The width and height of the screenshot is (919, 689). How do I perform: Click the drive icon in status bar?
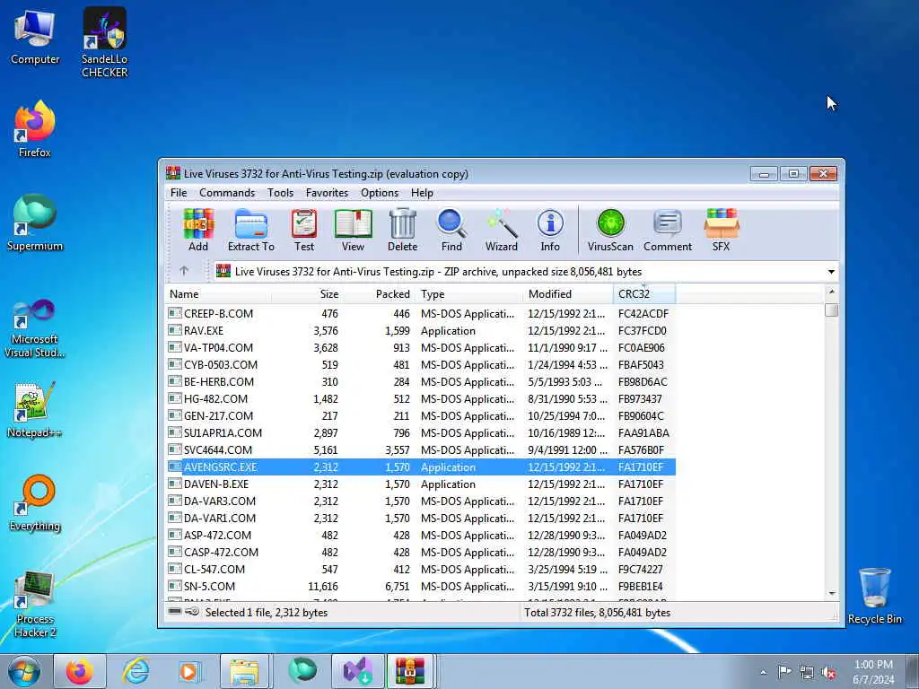[175, 612]
